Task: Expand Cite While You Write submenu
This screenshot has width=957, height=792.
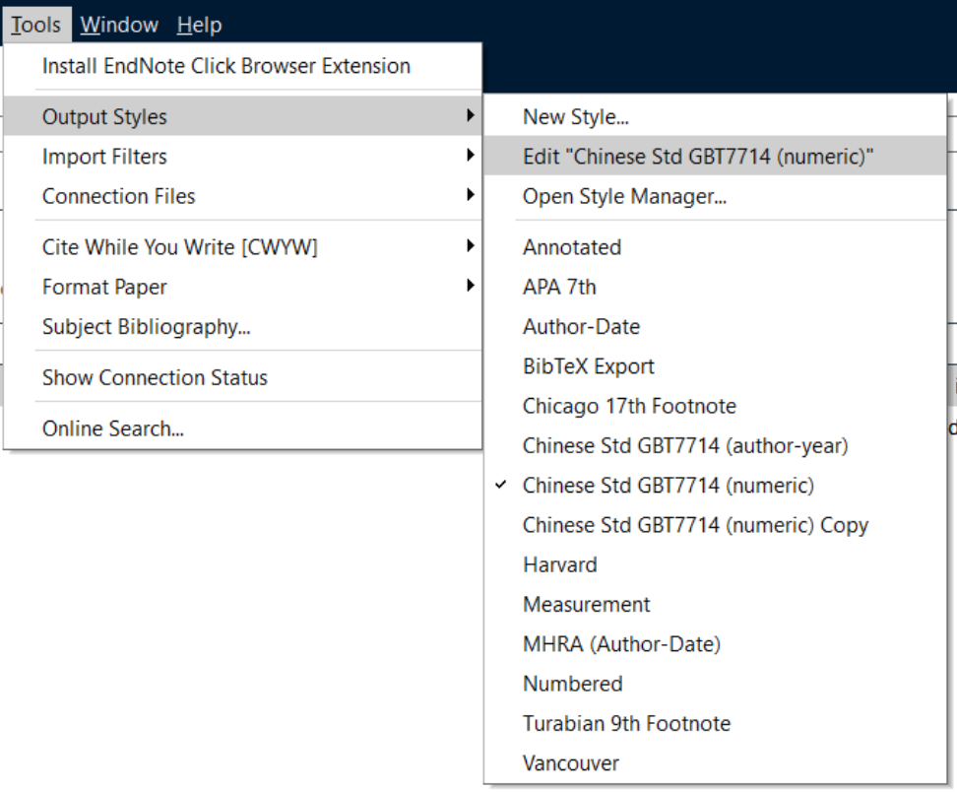Action: click(242, 246)
